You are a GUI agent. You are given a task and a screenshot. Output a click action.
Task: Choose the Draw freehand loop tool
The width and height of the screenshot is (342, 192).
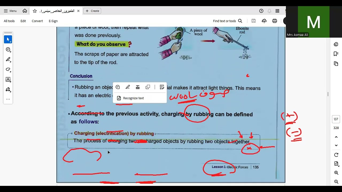click(8, 70)
